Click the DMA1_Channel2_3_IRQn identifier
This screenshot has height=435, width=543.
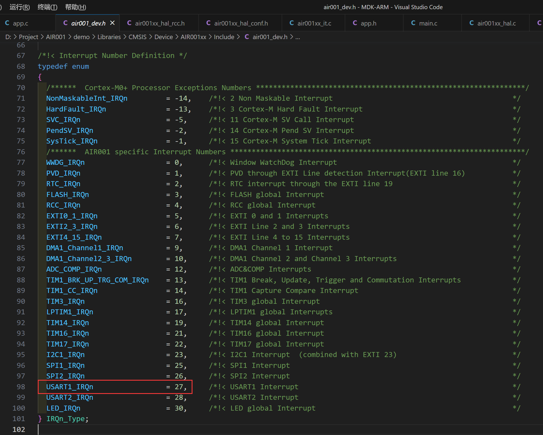point(89,259)
